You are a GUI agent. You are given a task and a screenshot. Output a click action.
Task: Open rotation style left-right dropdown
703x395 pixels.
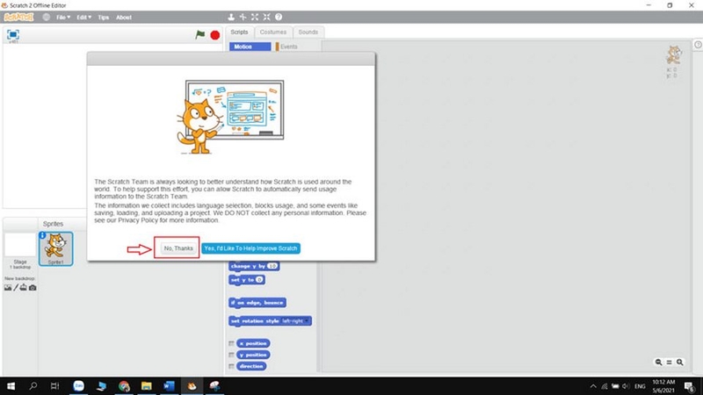click(x=295, y=321)
